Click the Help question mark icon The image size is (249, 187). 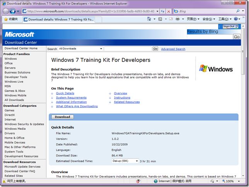click(236, 19)
